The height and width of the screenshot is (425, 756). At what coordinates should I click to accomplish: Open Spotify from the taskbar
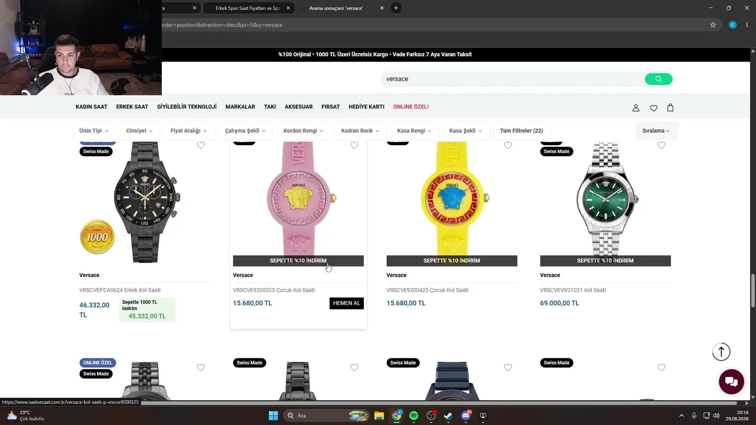[413, 416]
